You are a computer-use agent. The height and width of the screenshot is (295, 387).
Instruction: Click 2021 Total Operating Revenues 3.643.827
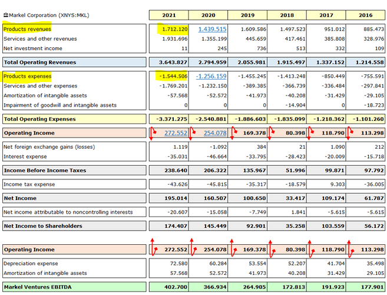[x=173, y=63]
